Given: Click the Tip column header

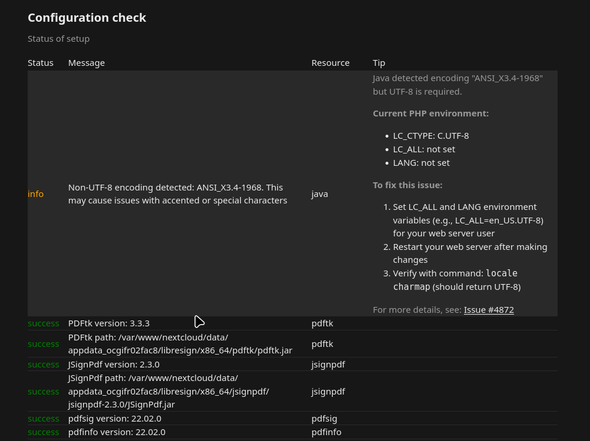Looking at the screenshot, I should (379, 63).
